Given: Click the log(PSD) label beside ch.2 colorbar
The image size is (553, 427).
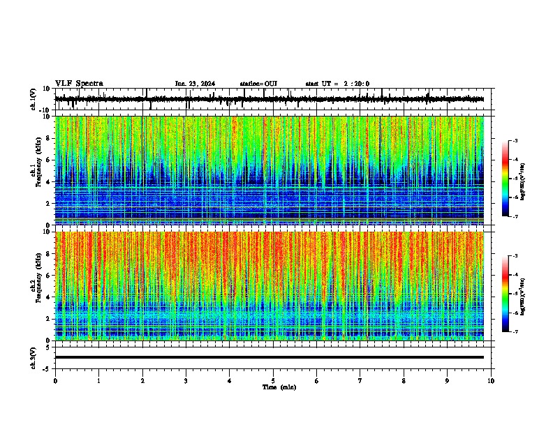Looking at the screenshot, I should click(522, 297).
